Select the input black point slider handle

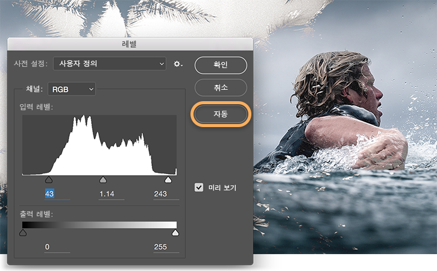click(49, 179)
